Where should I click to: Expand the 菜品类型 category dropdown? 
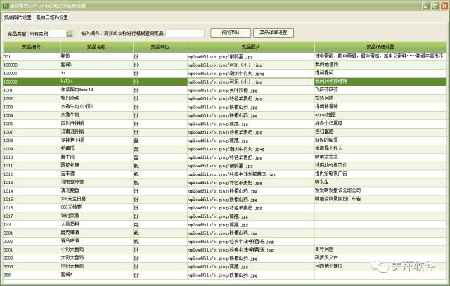[70, 33]
